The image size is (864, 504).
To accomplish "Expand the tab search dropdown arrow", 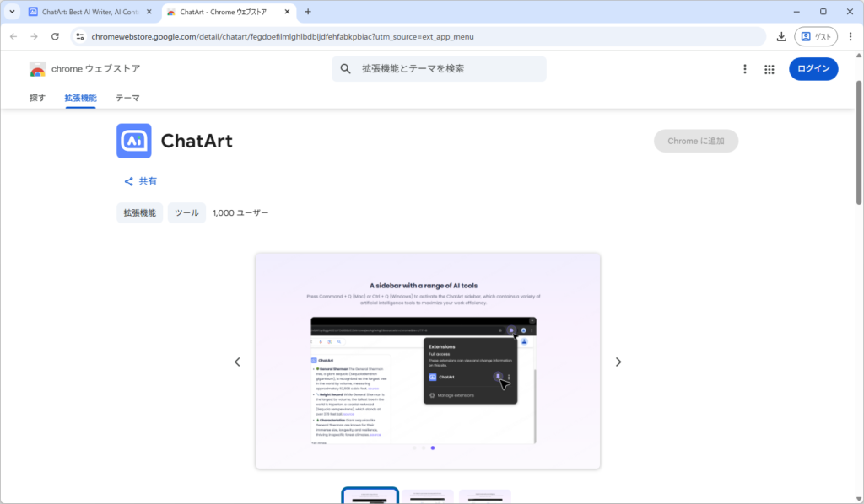I will [x=13, y=12].
